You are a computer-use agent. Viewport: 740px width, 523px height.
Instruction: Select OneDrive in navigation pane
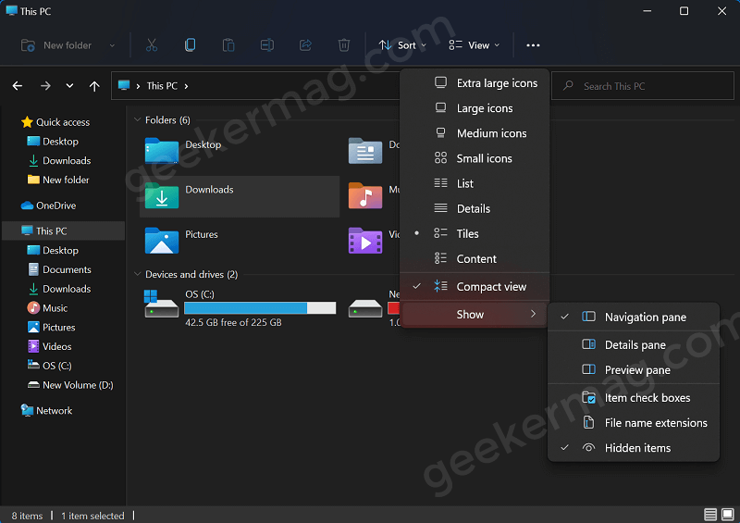point(48,205)
